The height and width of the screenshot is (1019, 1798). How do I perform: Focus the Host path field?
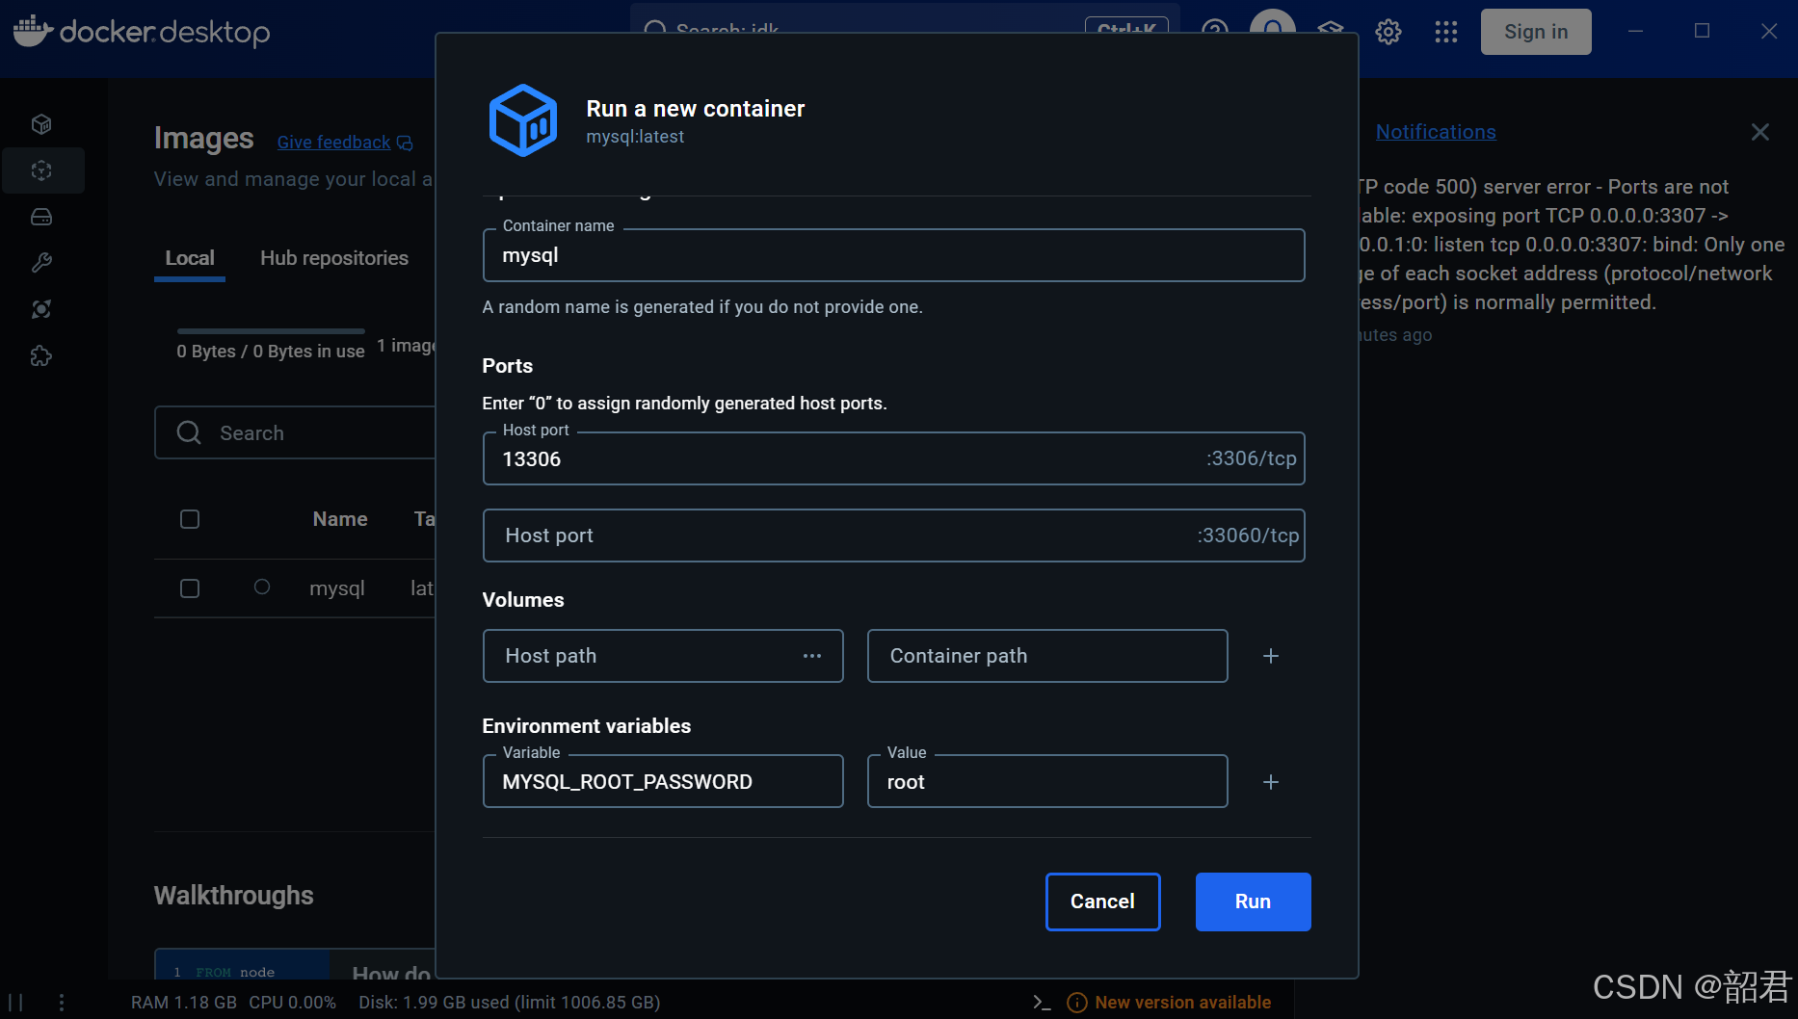[663, 656]
